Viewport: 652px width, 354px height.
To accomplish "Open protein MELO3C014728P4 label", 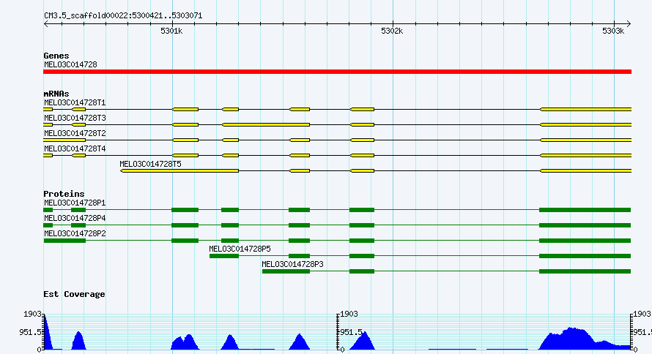I will point(75,218).
